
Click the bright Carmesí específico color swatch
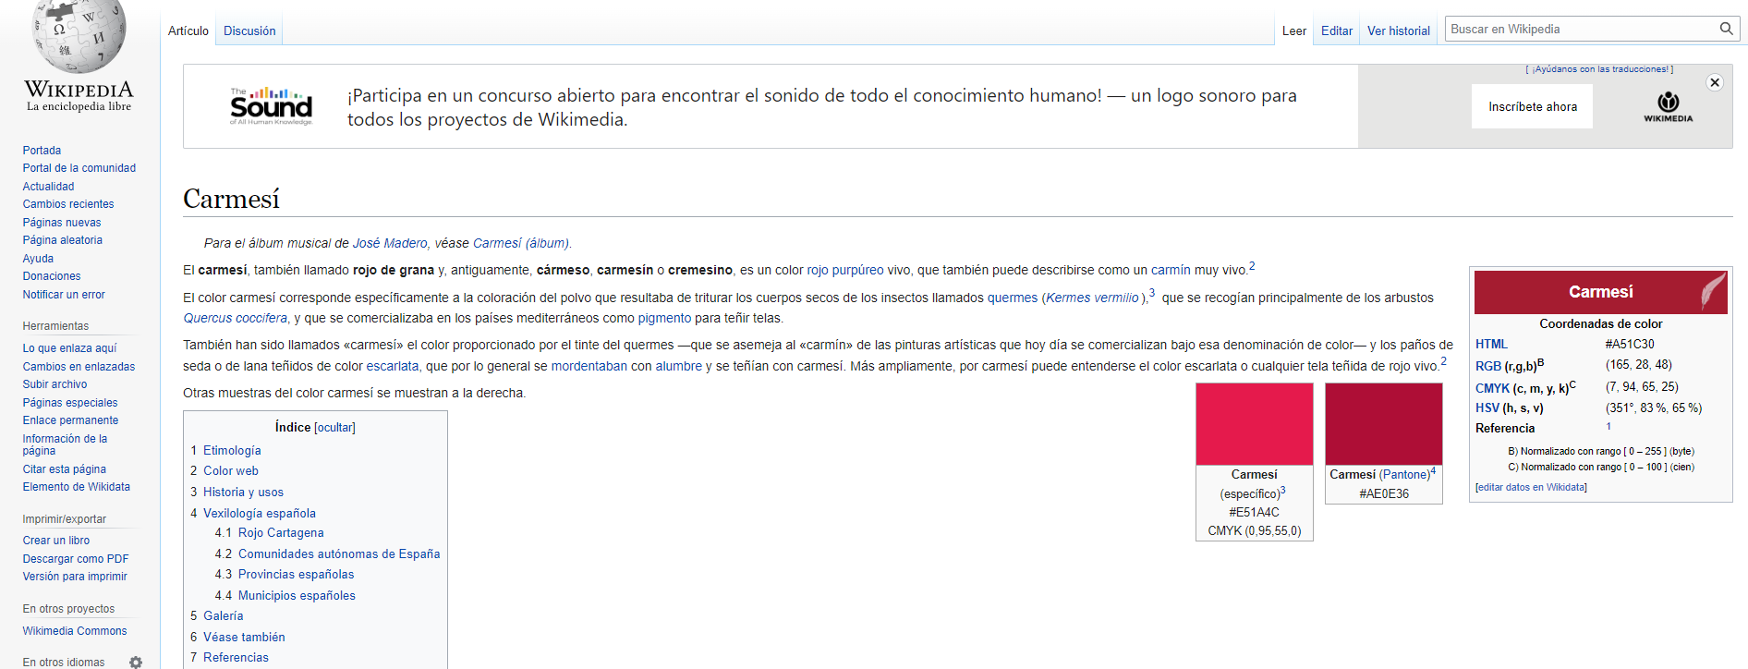1254,424
